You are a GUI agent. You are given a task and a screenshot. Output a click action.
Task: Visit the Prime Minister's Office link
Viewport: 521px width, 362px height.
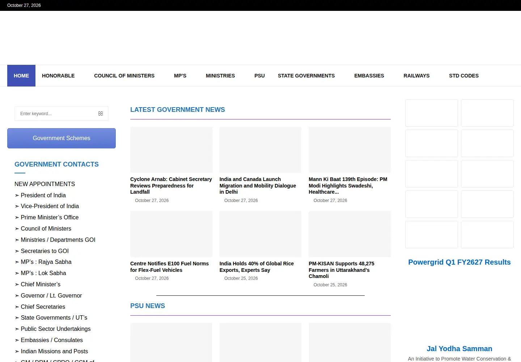(50, 218)
